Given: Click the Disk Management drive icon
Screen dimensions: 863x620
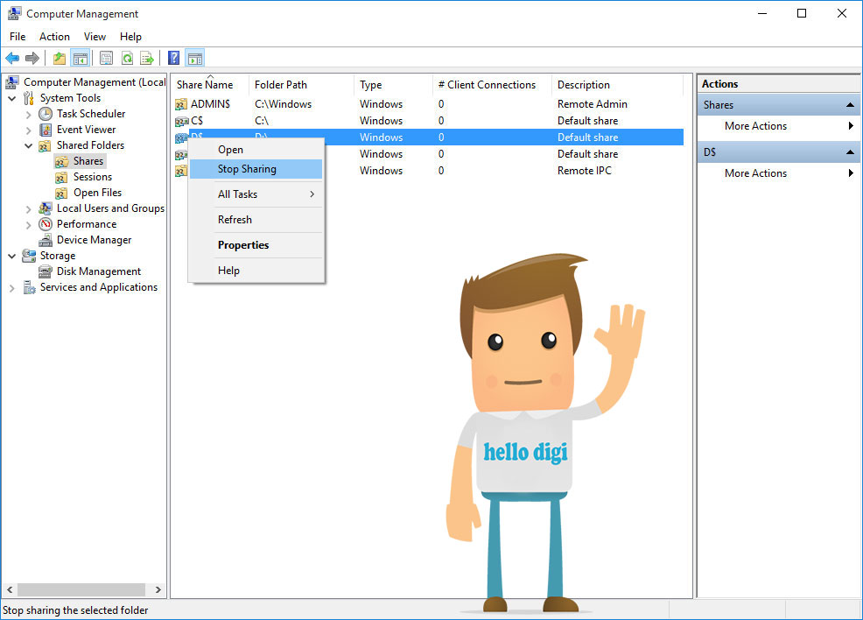Looking at the screenshot, I should tap(46, 272).
